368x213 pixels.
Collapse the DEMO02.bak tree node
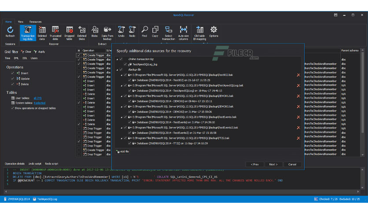121,107
